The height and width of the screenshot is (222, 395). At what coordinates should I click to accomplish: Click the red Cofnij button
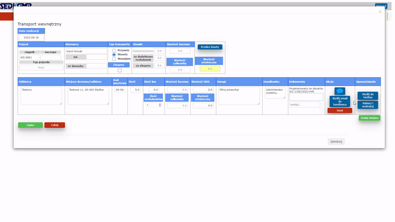coord(55,125)
